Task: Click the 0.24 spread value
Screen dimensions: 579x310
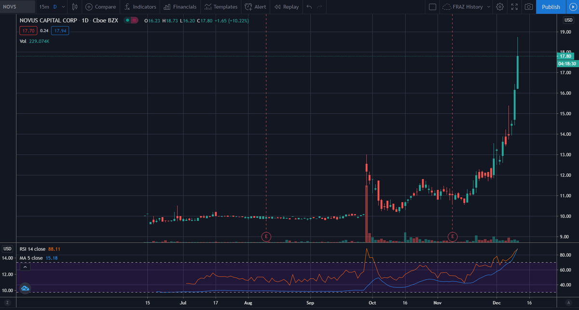Action: (44, 30)
